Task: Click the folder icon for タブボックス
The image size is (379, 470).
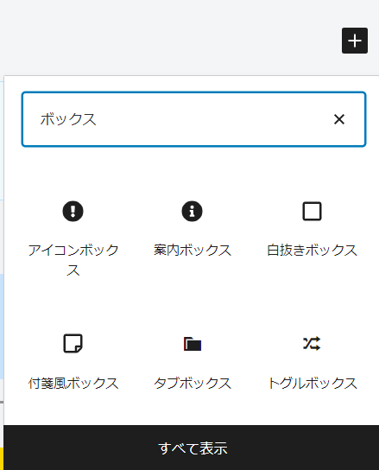Action: pyautogui.click(x=193, y=344)
